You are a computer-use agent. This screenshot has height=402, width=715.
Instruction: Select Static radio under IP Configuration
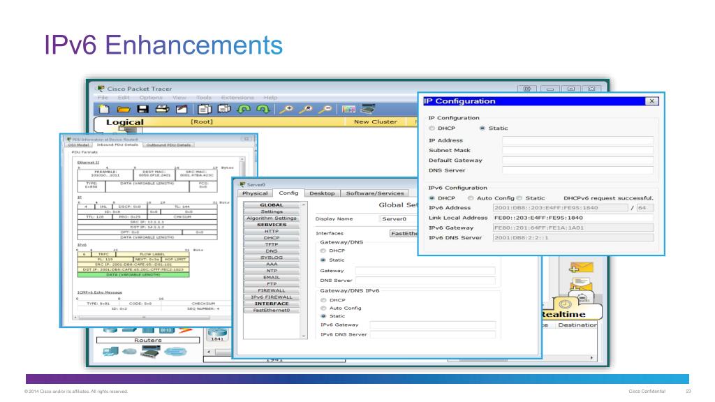click(x=482, y=128)
